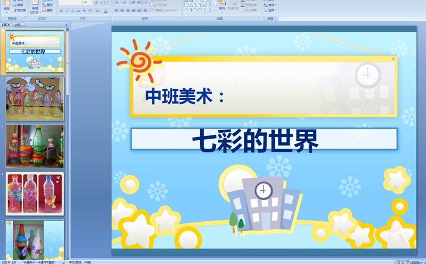Open the Line Spacing menu
Screen dimensions: 426x264
tap(146, 3)
